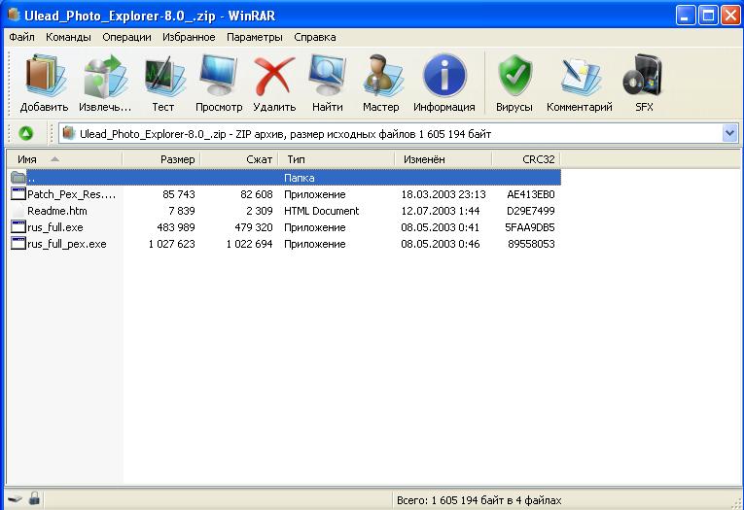Select the Readme.htm file
744x510 pixels.
click(57, 211)
